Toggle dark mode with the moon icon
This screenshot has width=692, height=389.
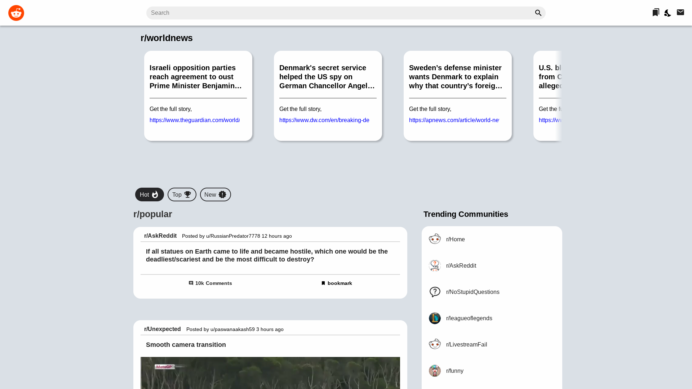667,13
